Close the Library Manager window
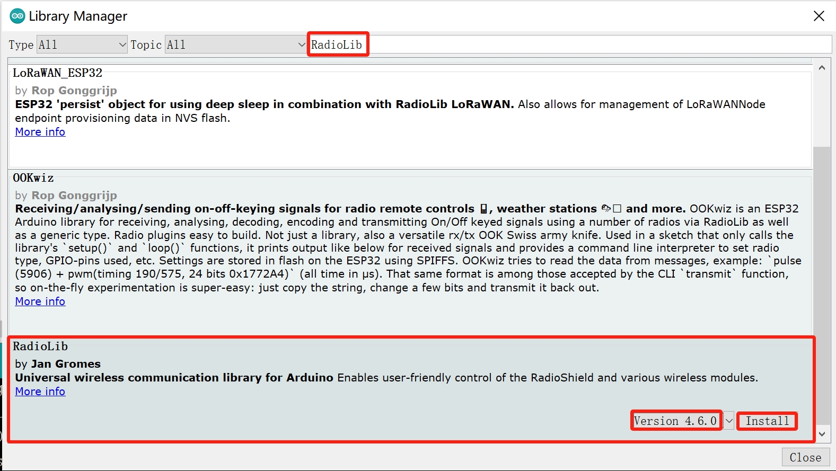The image size is (836, 471). [819, 16]
